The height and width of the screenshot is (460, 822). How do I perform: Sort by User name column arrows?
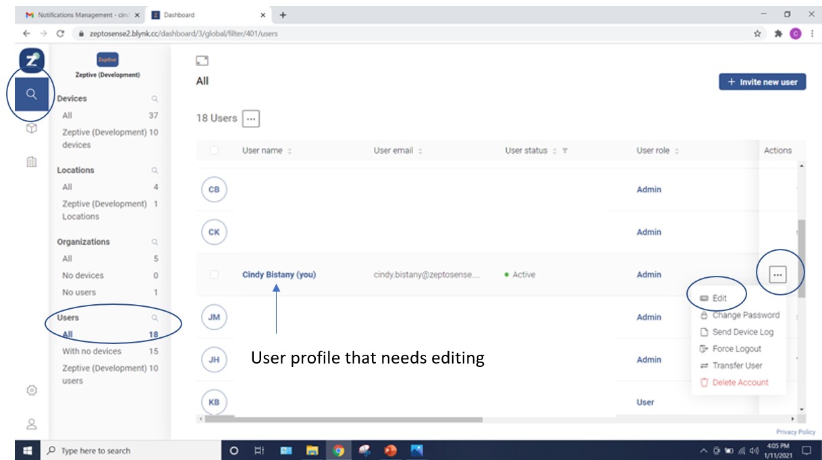tap(290, 151)
